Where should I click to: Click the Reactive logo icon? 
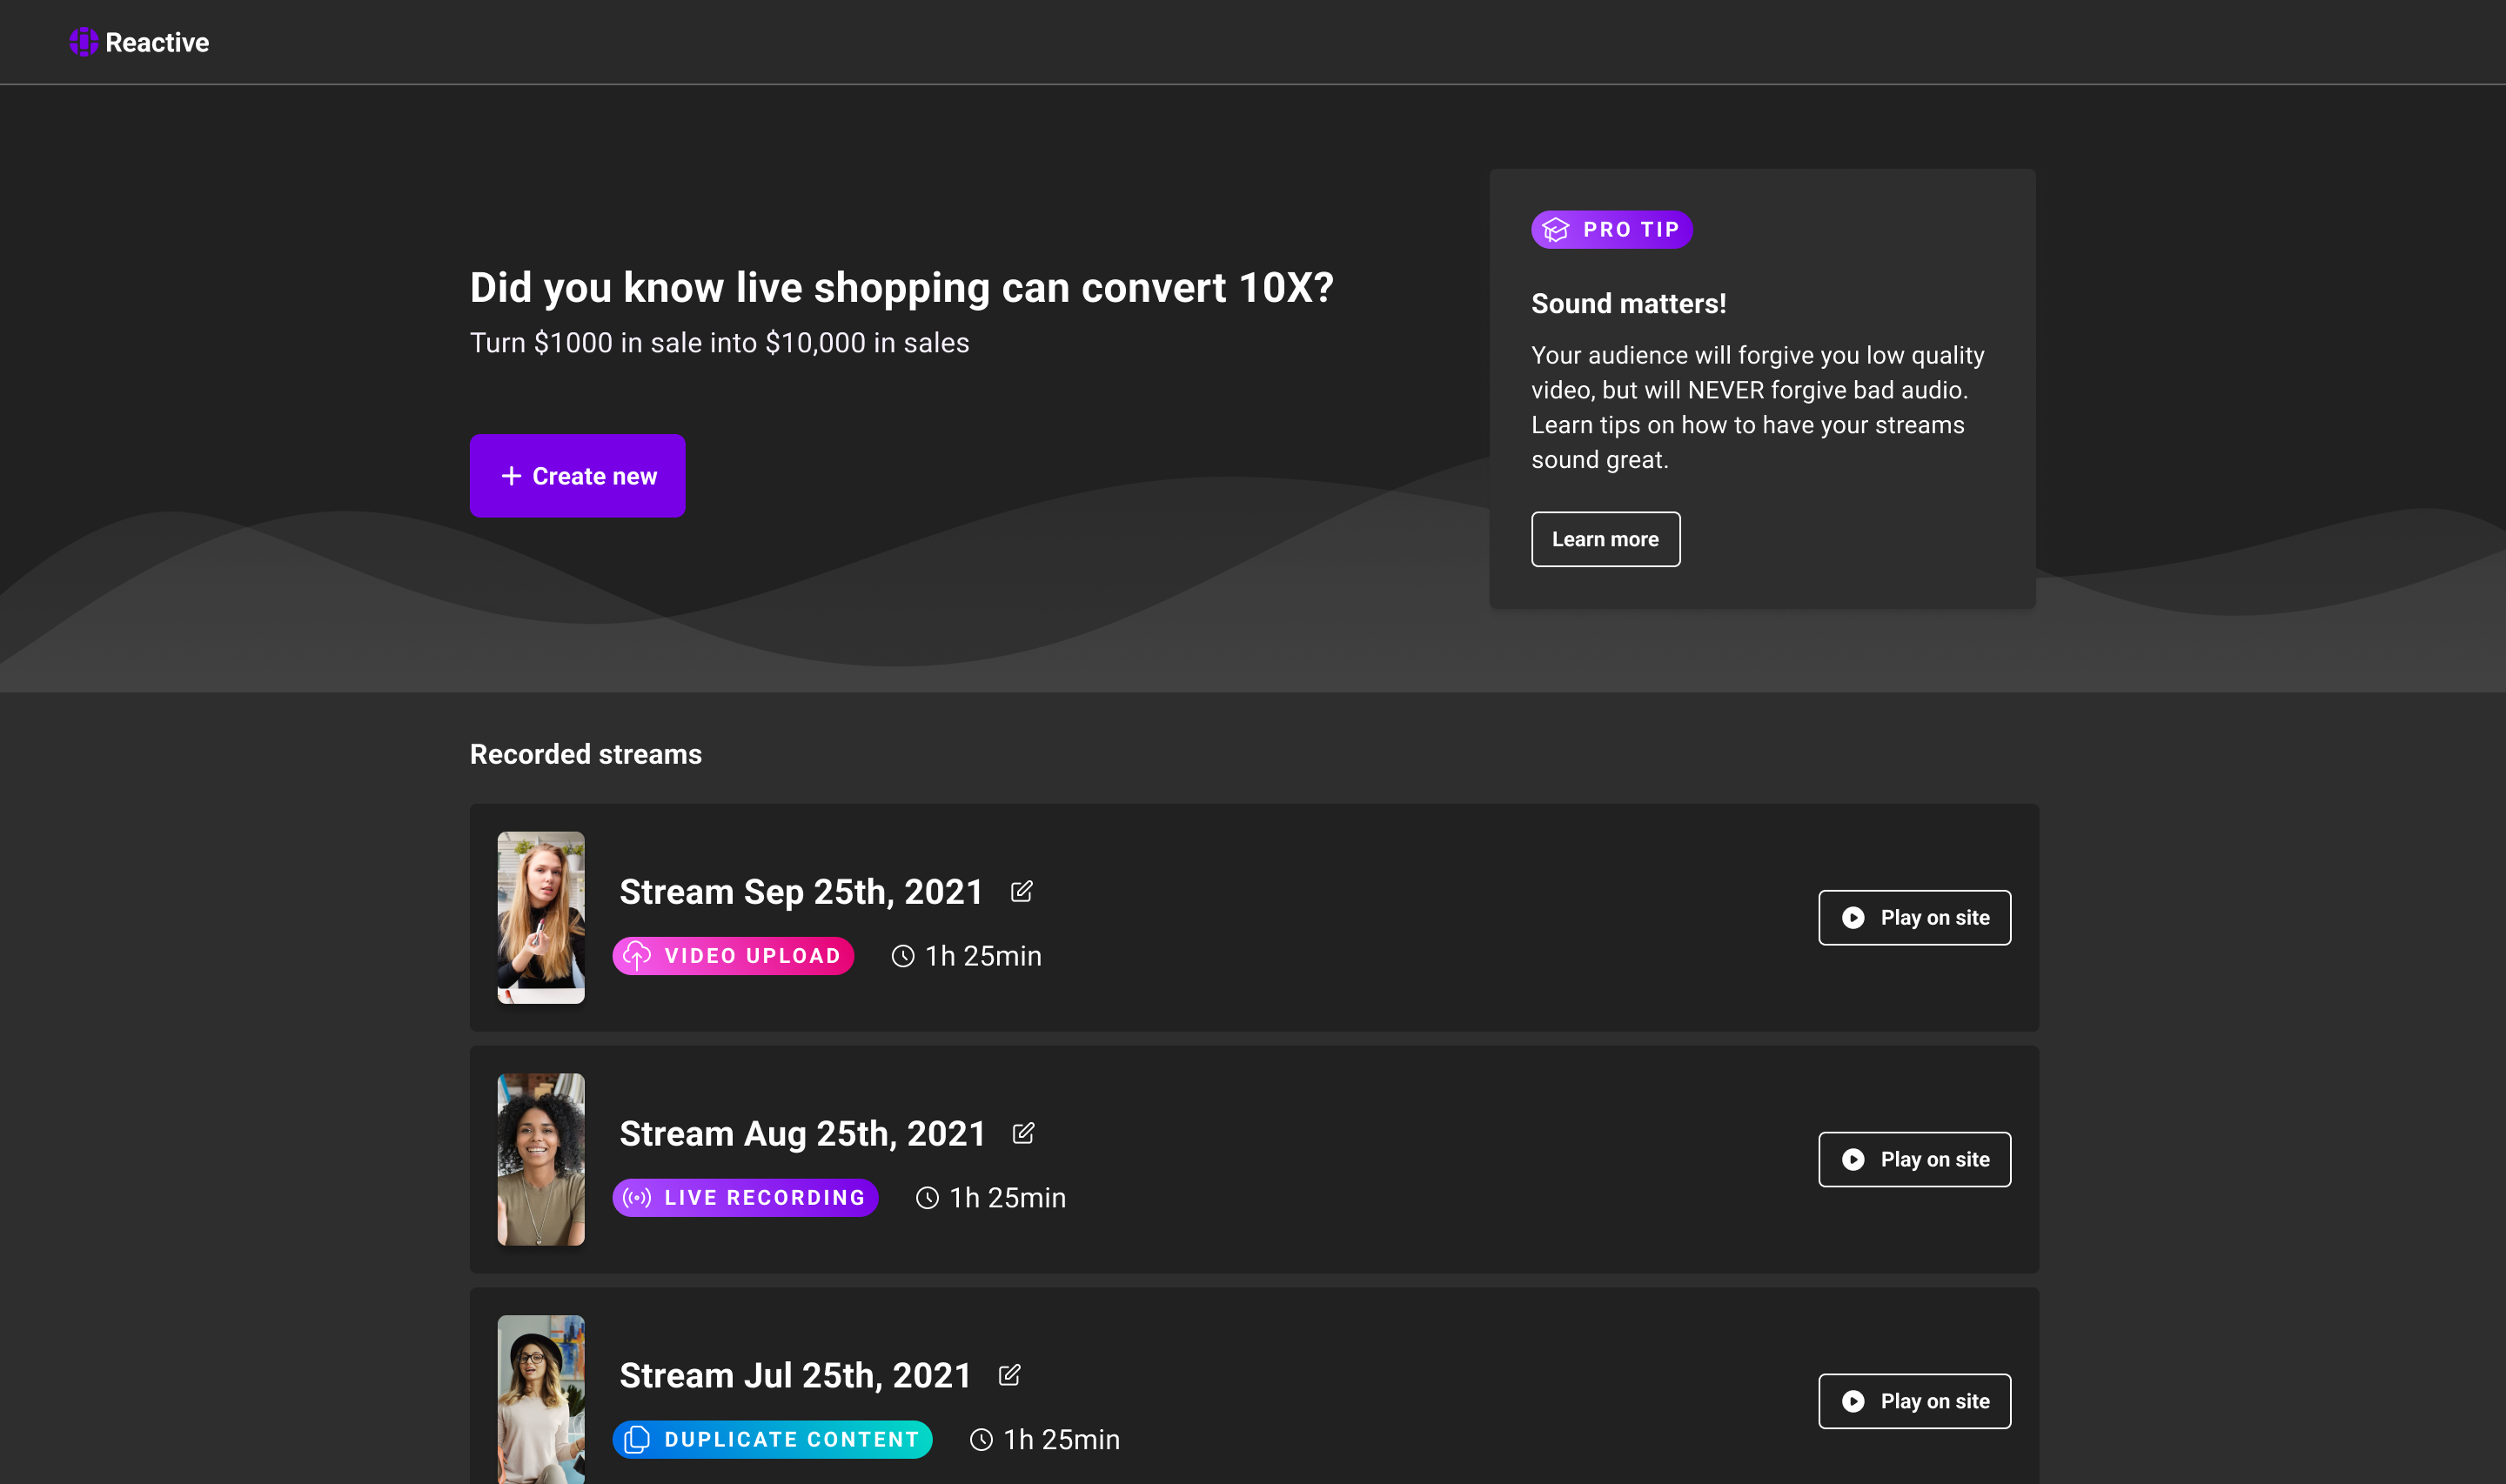pyautogui.click(x=84, y=42)
